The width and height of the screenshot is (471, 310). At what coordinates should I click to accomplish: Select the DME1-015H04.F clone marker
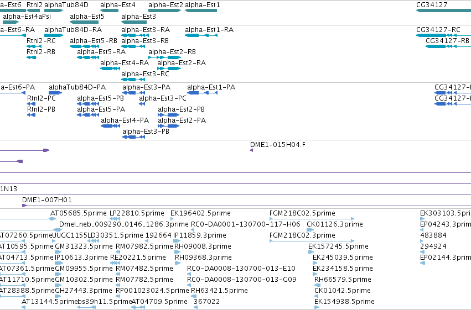pos(252,150)
